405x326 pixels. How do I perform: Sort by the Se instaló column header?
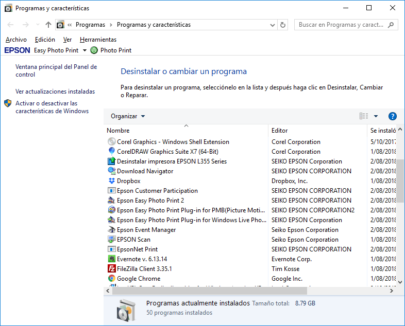pos(382,131)
